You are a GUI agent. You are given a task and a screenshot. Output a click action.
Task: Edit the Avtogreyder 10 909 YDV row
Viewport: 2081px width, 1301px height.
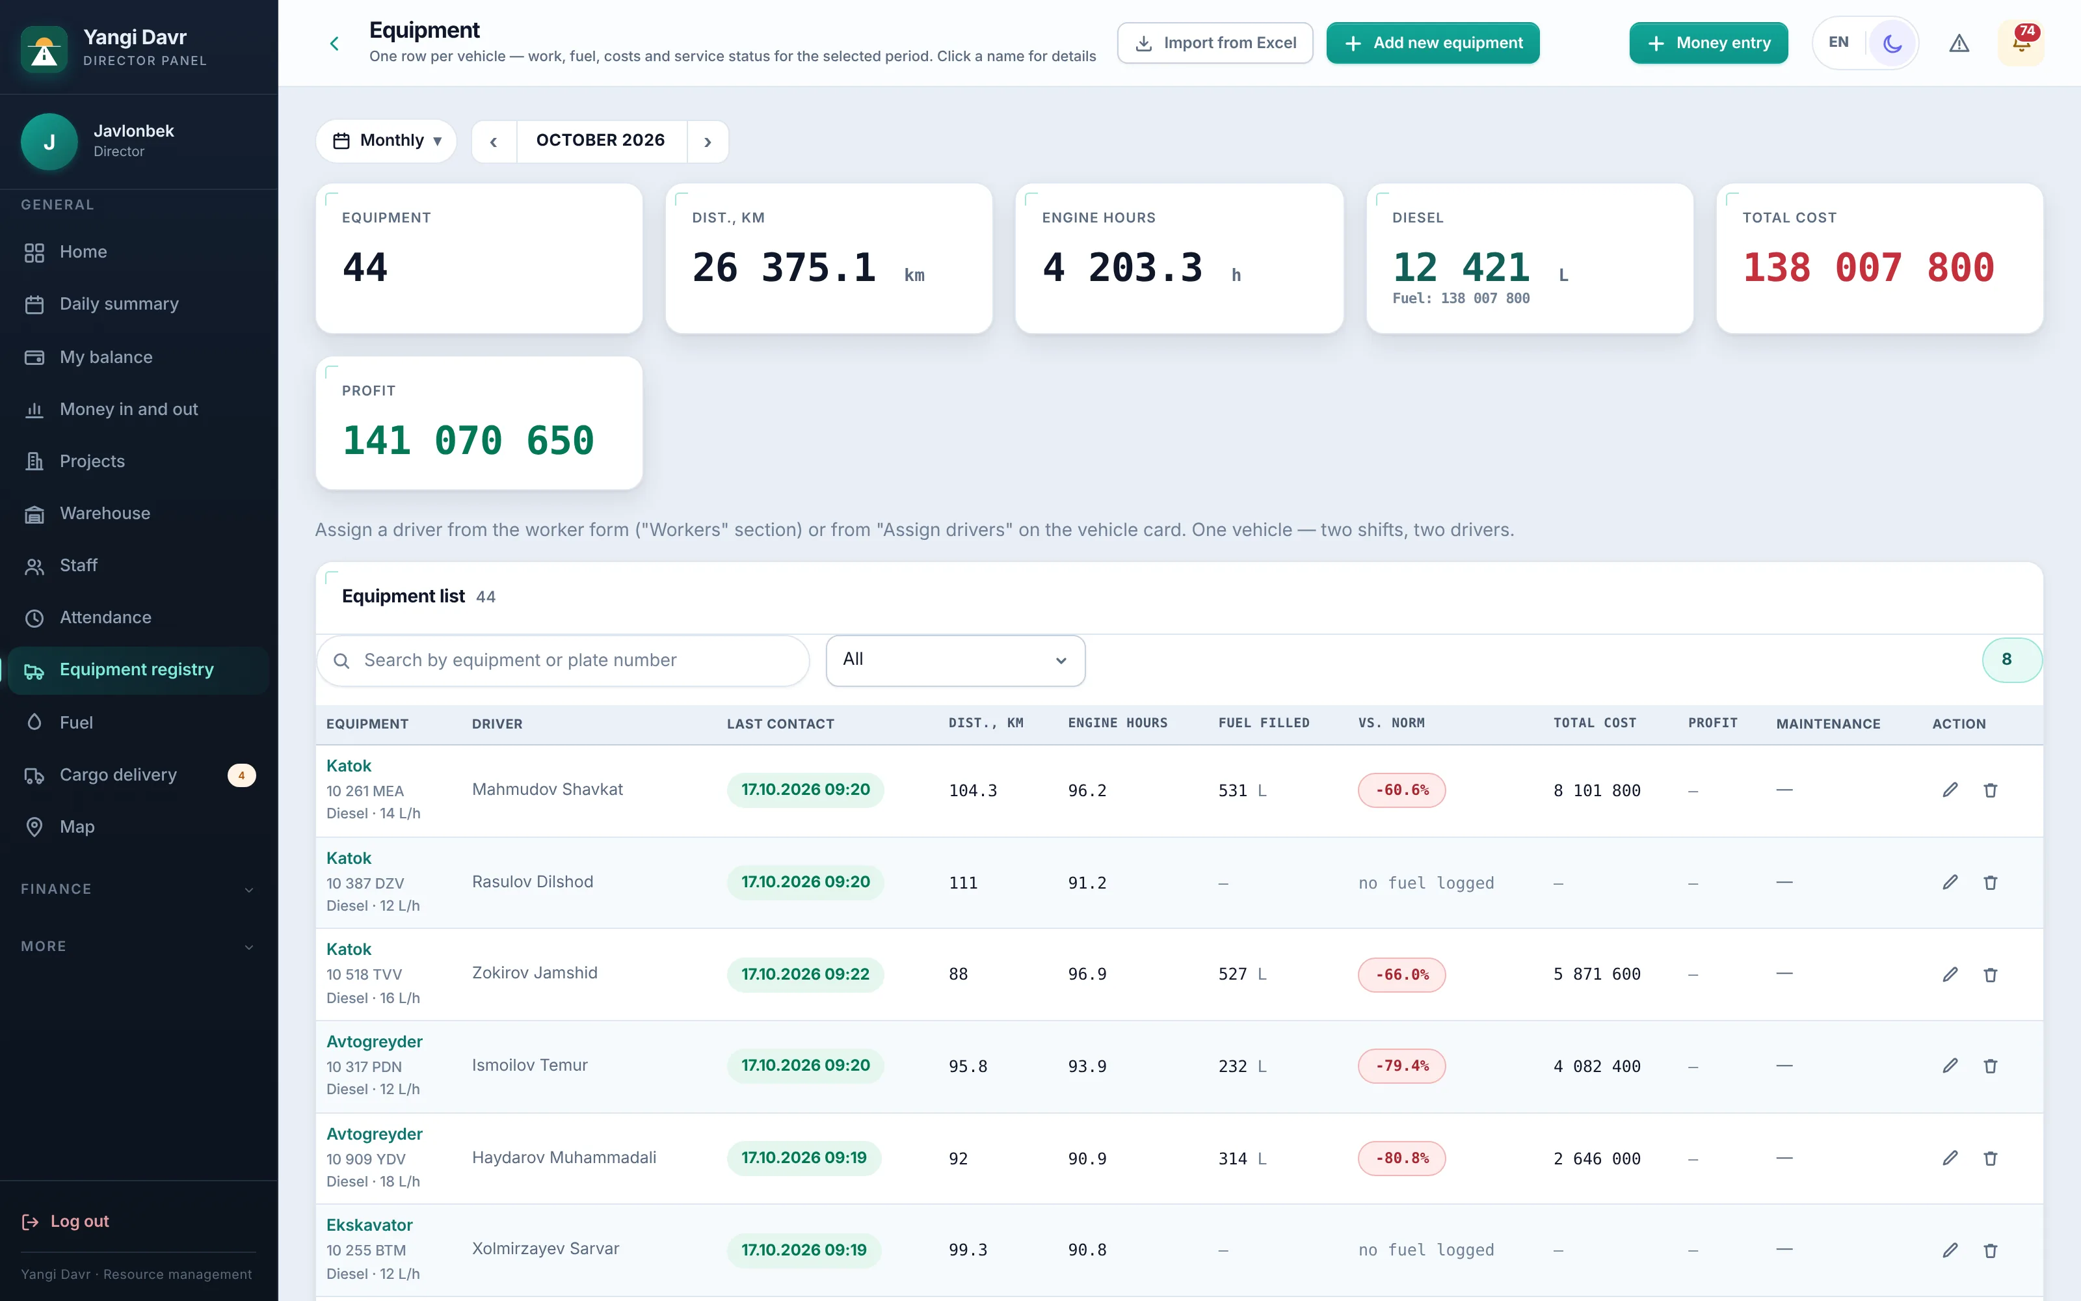[1950, 1158]
